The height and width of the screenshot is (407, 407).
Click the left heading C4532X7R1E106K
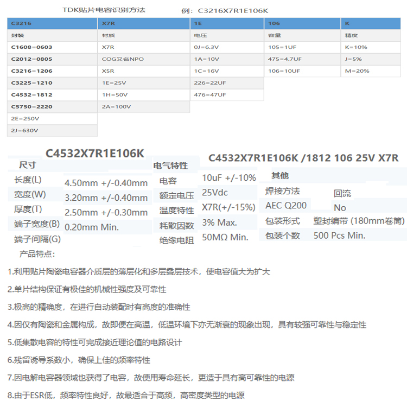[x=95, y=154]
